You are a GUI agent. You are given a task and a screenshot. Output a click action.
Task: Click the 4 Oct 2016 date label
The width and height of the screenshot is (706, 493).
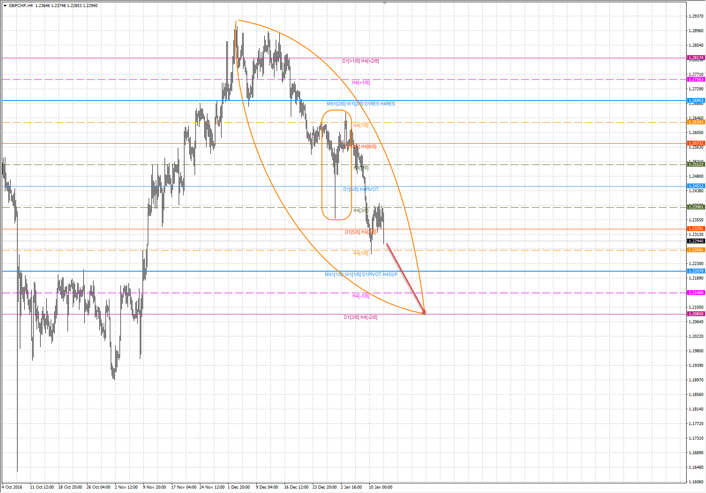(x=12, y=487)
